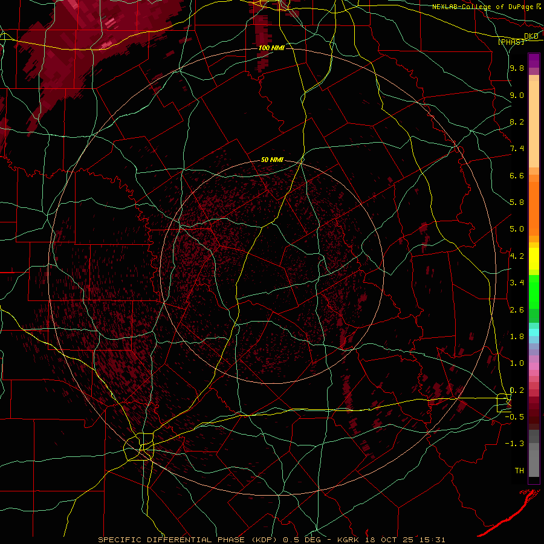Image resolution: width=544 pixels, height=544 pixels.
Task: Click the 8.2 scale value
Action: 517,121
